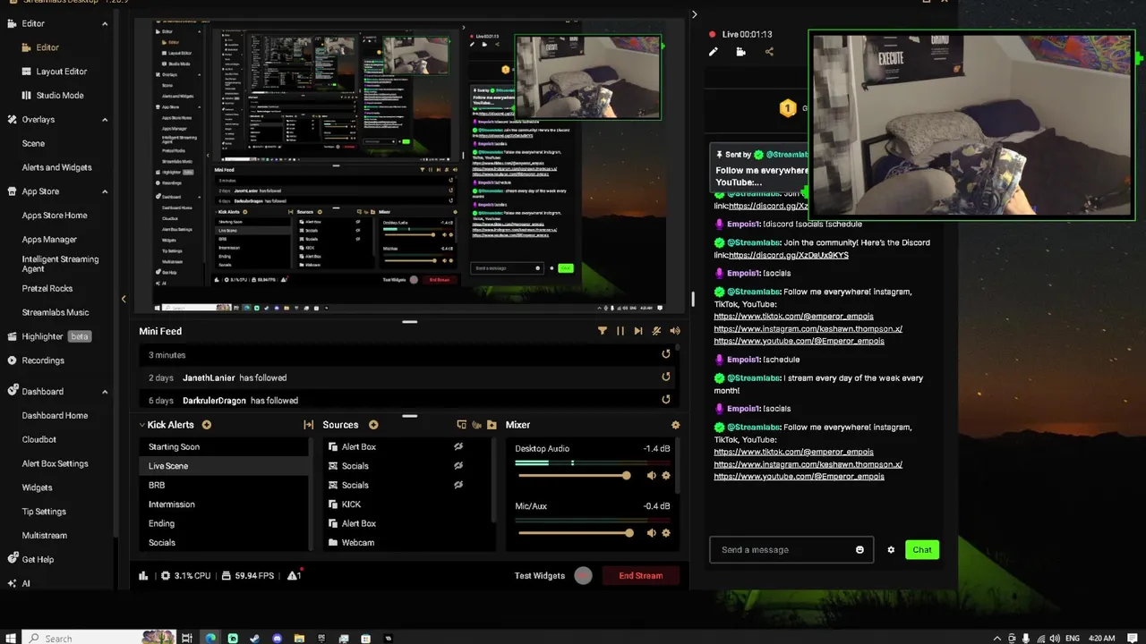
Task: Mute event alerts in Mini Feed
Action: [x=656, y=331]
